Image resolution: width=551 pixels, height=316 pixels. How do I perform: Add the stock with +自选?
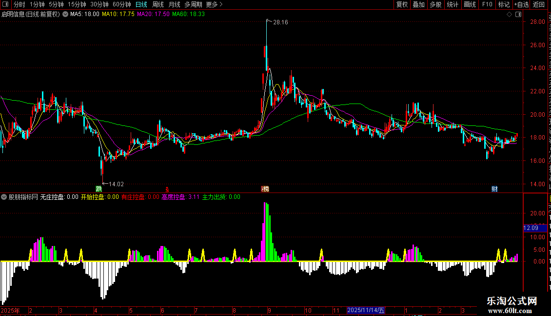(x=521, y=4)
